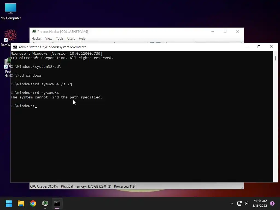The image size is (280, 210).
Task: Click the cmd.exe window title icon
Action: [15, 47]
